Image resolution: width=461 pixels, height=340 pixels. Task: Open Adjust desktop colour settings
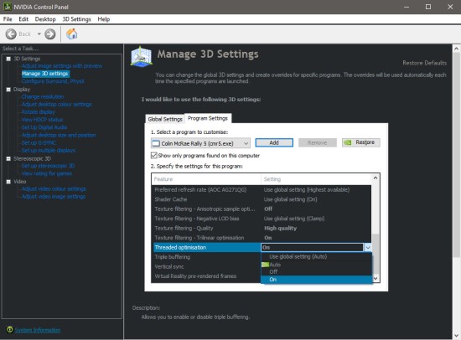pos(57,105)
